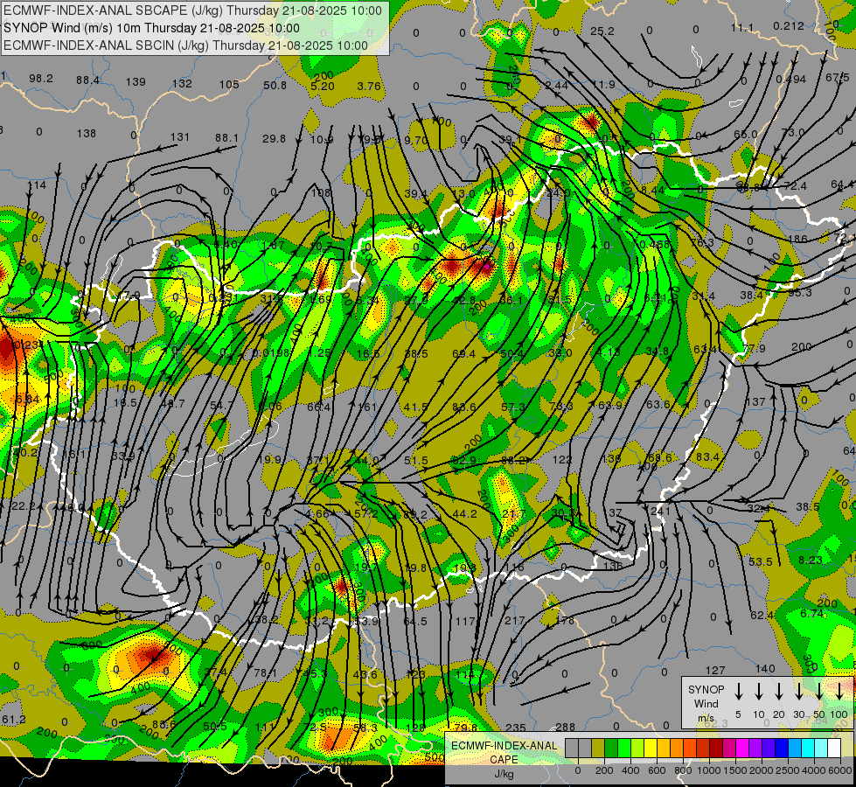
Task: Pick the dark red CAPE legend swatch
Action: tap(716, 749)
